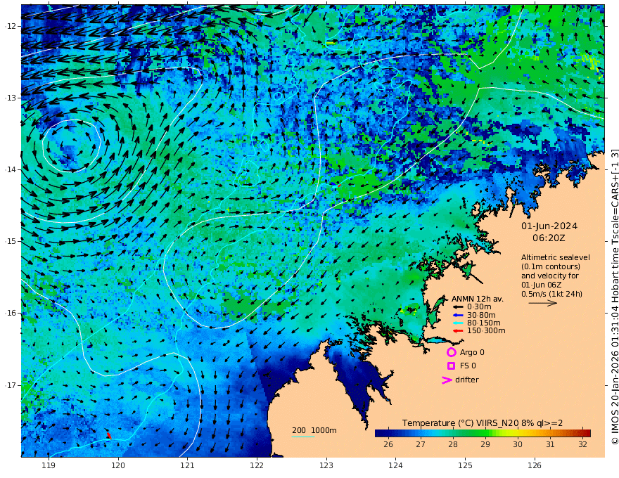Click the 'ANMN 12h av.' legend heading
Screen dimensions: 619x478
(x=478, y=299)
